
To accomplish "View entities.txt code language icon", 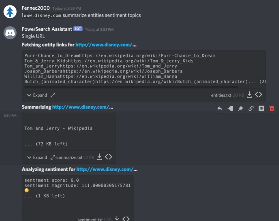I will click(x=259, y=94).
